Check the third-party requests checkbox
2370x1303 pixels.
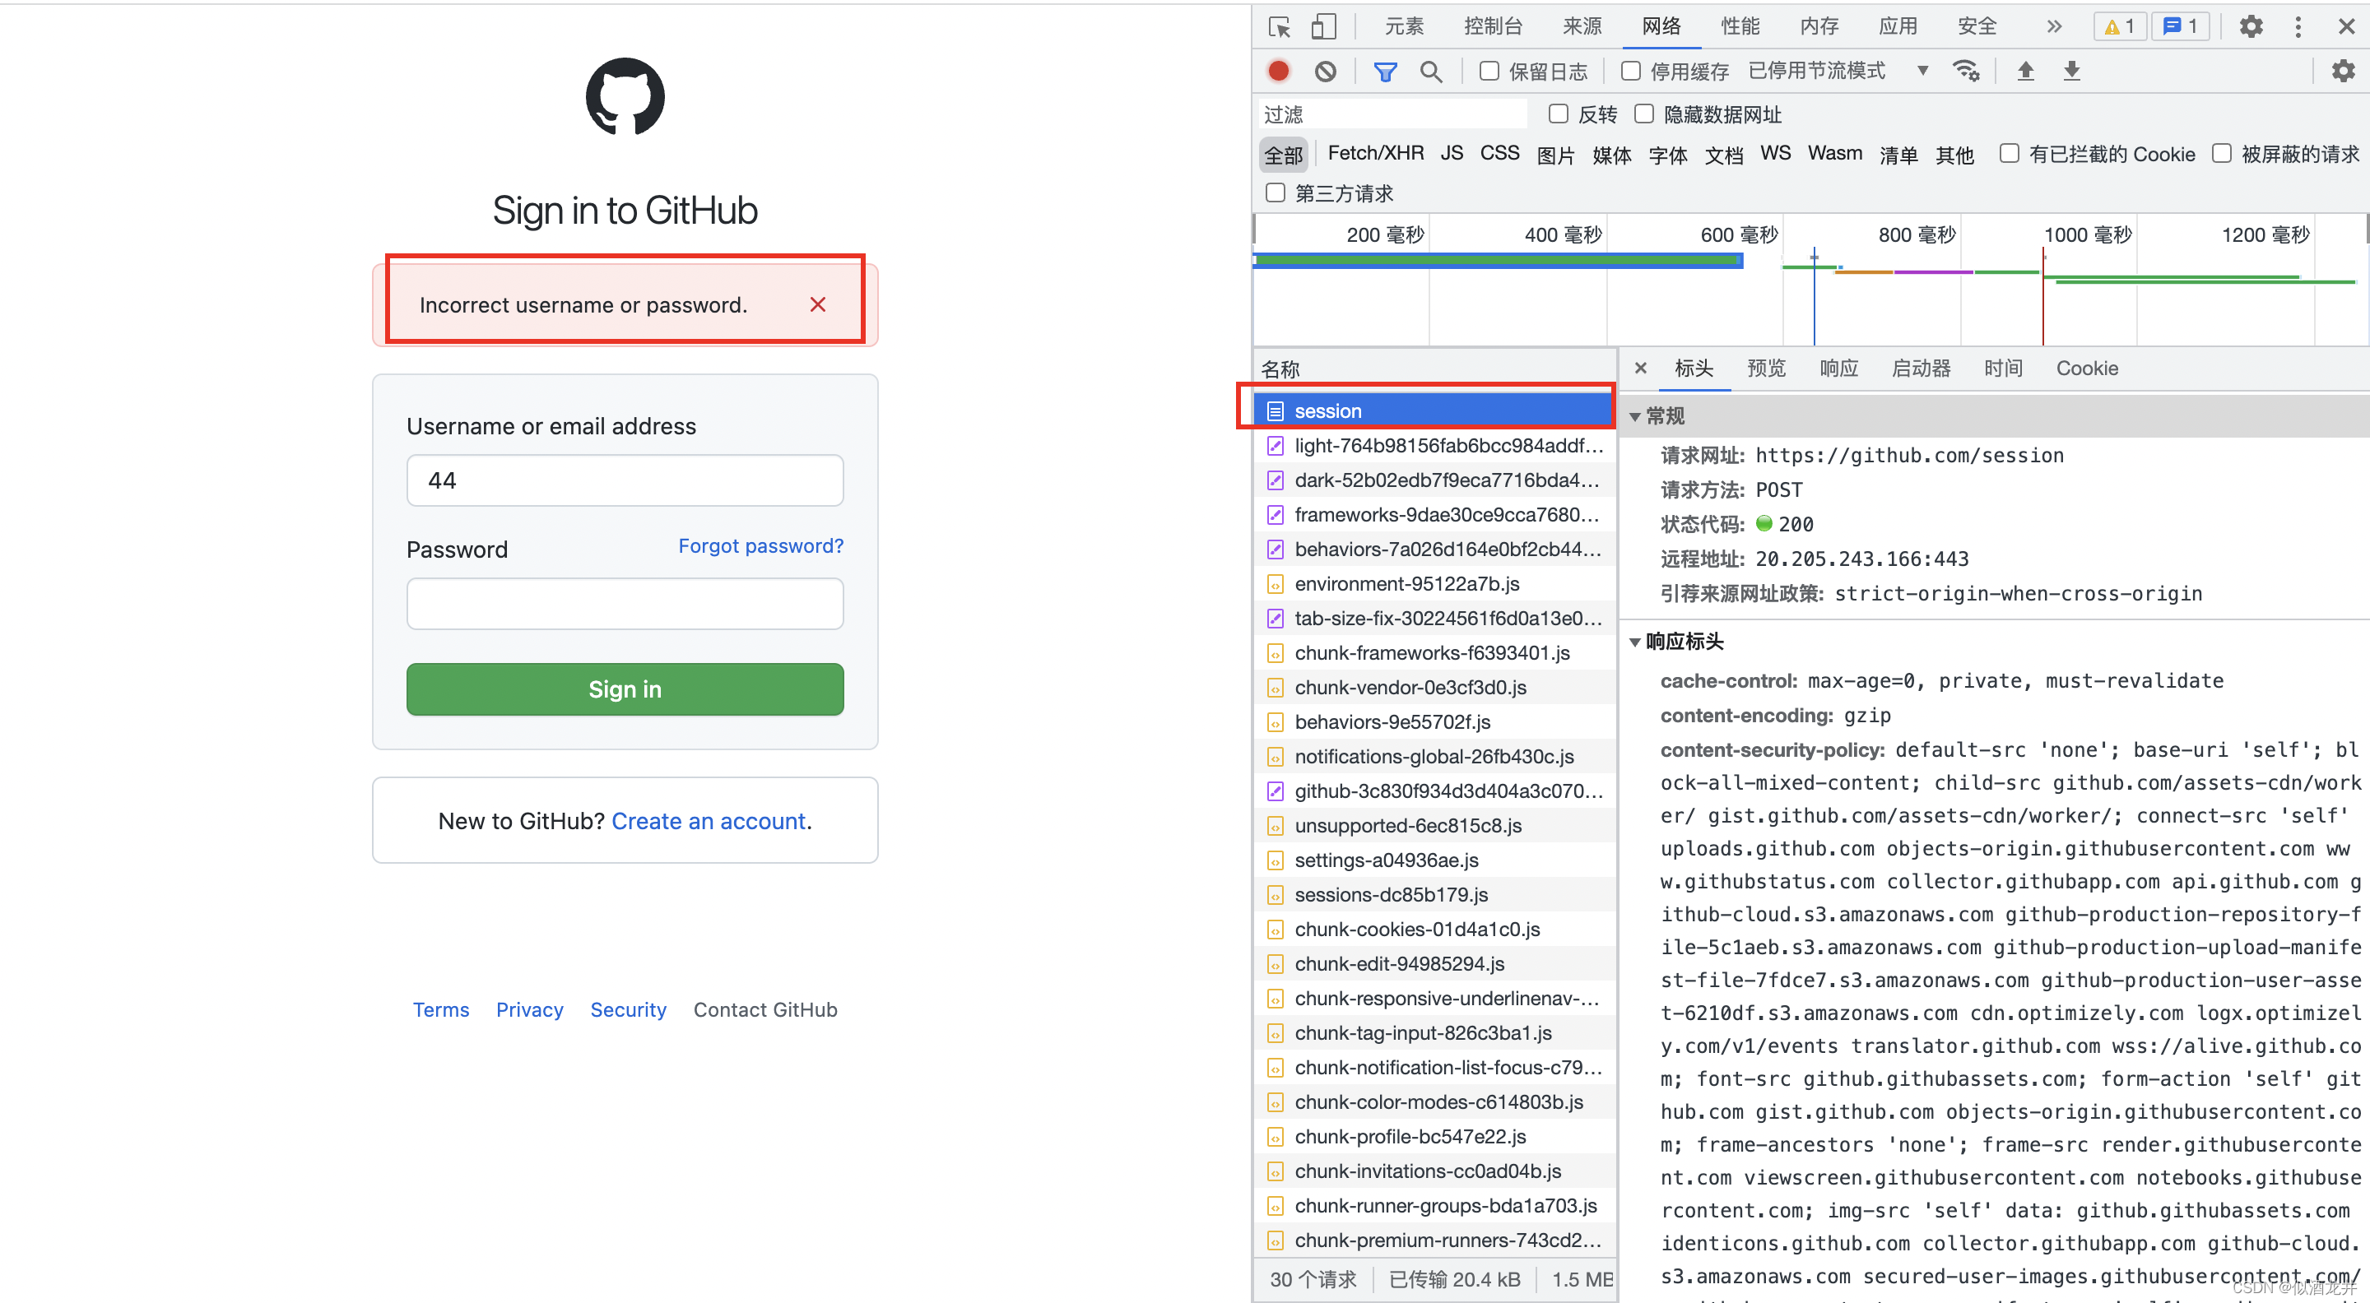(1276, 193)
